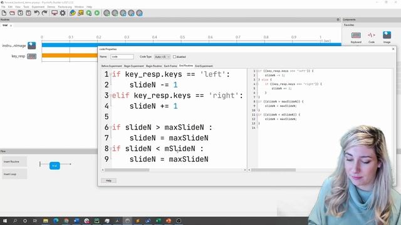The height and width of the screenshot is (225, 401).
Task: Click the Save As icon
Action: coord(28,13)
